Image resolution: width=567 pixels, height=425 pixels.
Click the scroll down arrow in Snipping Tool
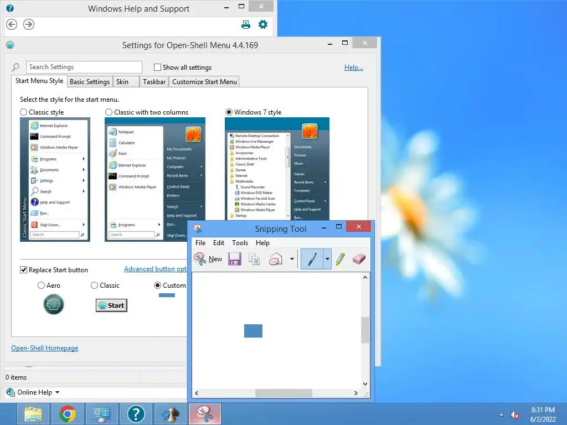(x=365, y=384)
